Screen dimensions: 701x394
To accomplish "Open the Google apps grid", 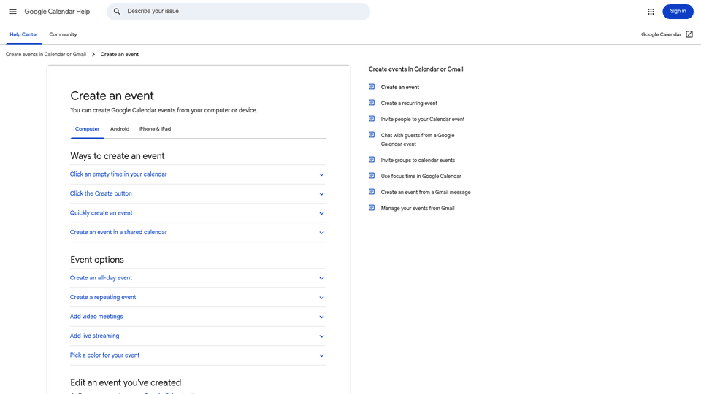I will 651,12.
